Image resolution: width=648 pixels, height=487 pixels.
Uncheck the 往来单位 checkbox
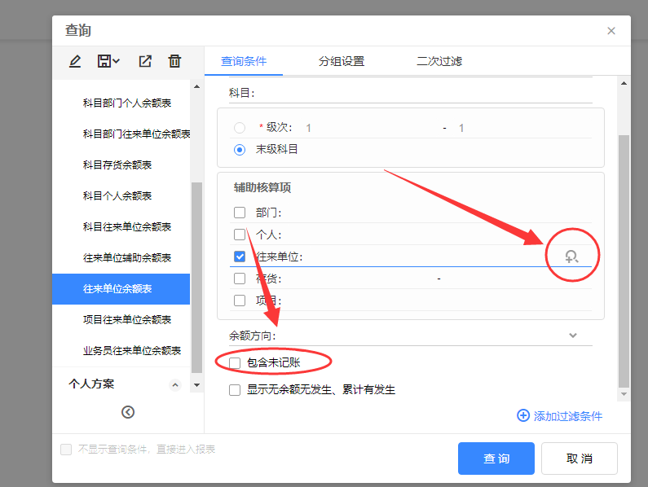(240, 257)
